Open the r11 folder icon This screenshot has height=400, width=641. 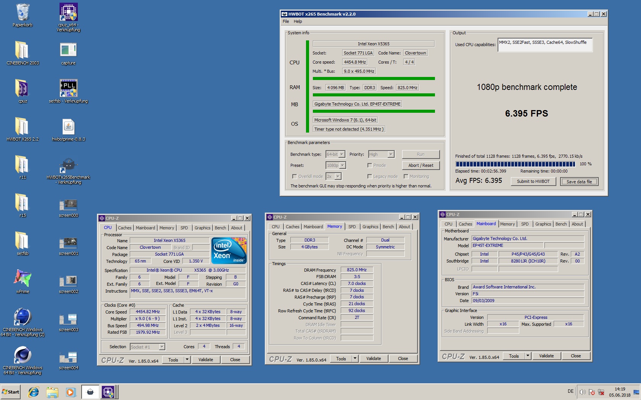pyautogui.click(x=23, y=168)
